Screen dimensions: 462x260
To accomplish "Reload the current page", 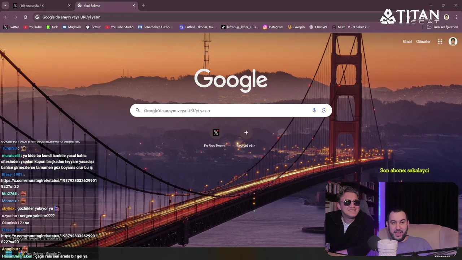I will [25, 17].
